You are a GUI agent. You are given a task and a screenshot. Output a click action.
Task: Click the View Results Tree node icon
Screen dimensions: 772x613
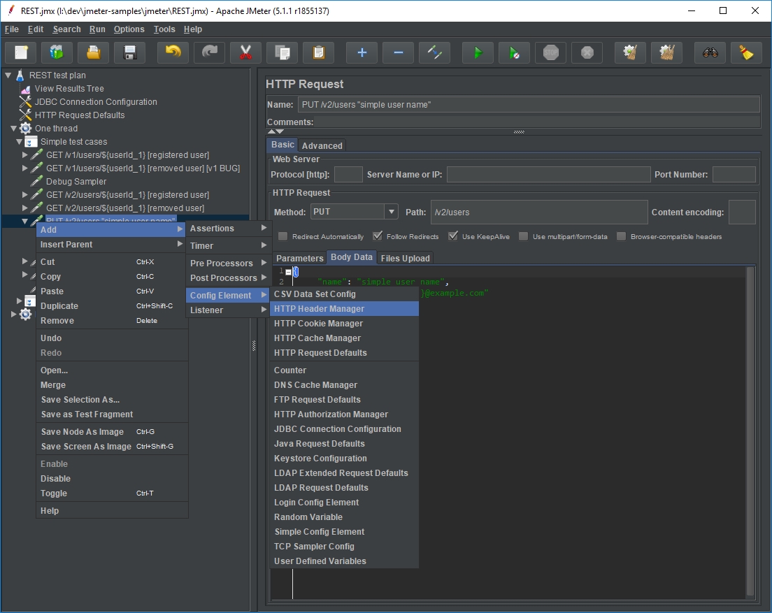(26, 89)
